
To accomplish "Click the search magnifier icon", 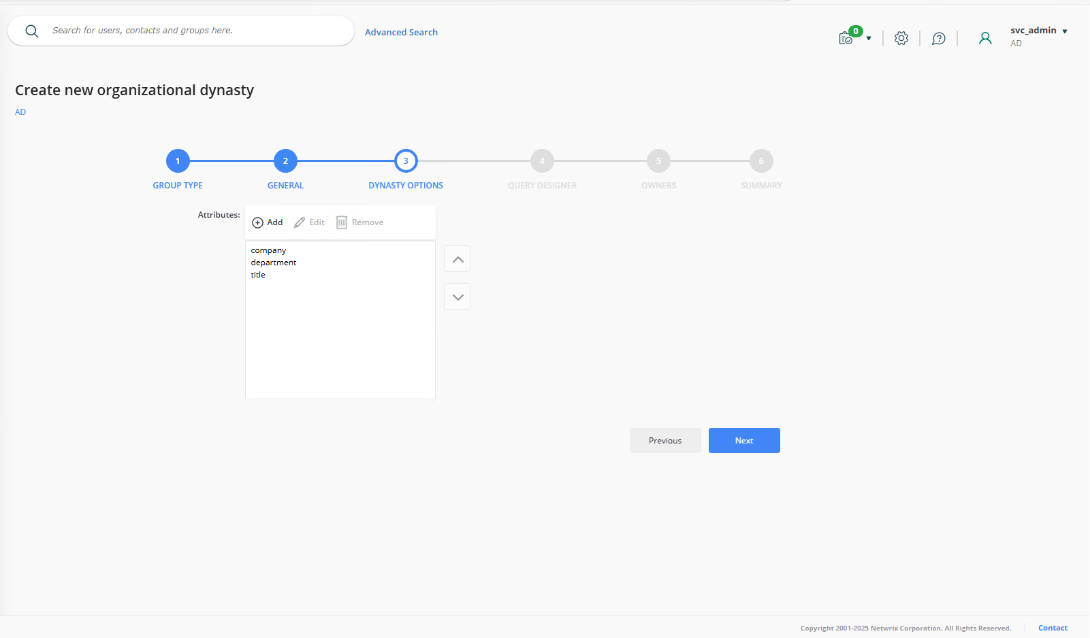I will coord(31,31).
